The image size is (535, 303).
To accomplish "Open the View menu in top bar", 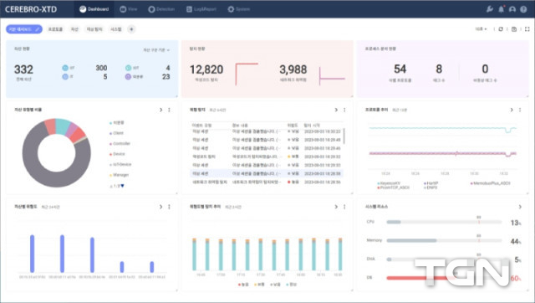I will coord(128,9).
